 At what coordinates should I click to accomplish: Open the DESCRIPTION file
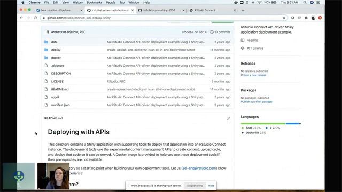tap(61, 74)
